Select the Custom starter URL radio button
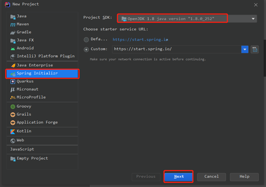Screen dimensions: 266x187 (86, 50)
